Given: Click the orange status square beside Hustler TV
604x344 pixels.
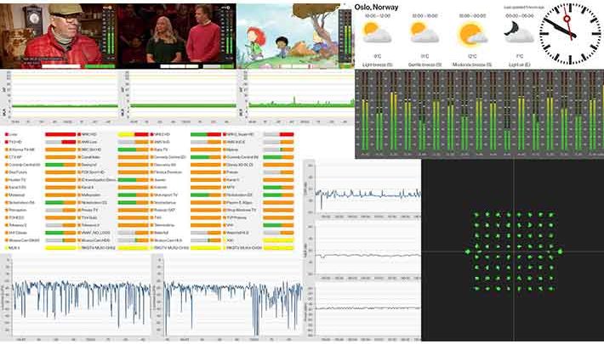Looking at the screenshot, I should pyautogui.click(x=7, y=180).
